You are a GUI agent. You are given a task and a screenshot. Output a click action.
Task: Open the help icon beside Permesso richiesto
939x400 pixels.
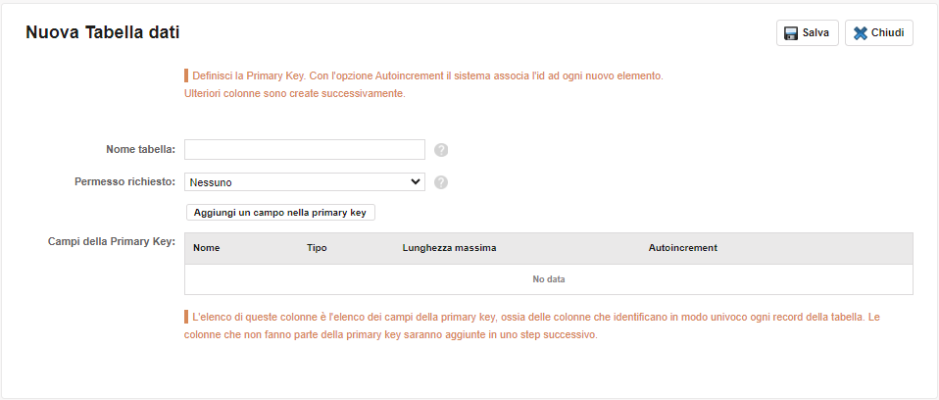441,182
